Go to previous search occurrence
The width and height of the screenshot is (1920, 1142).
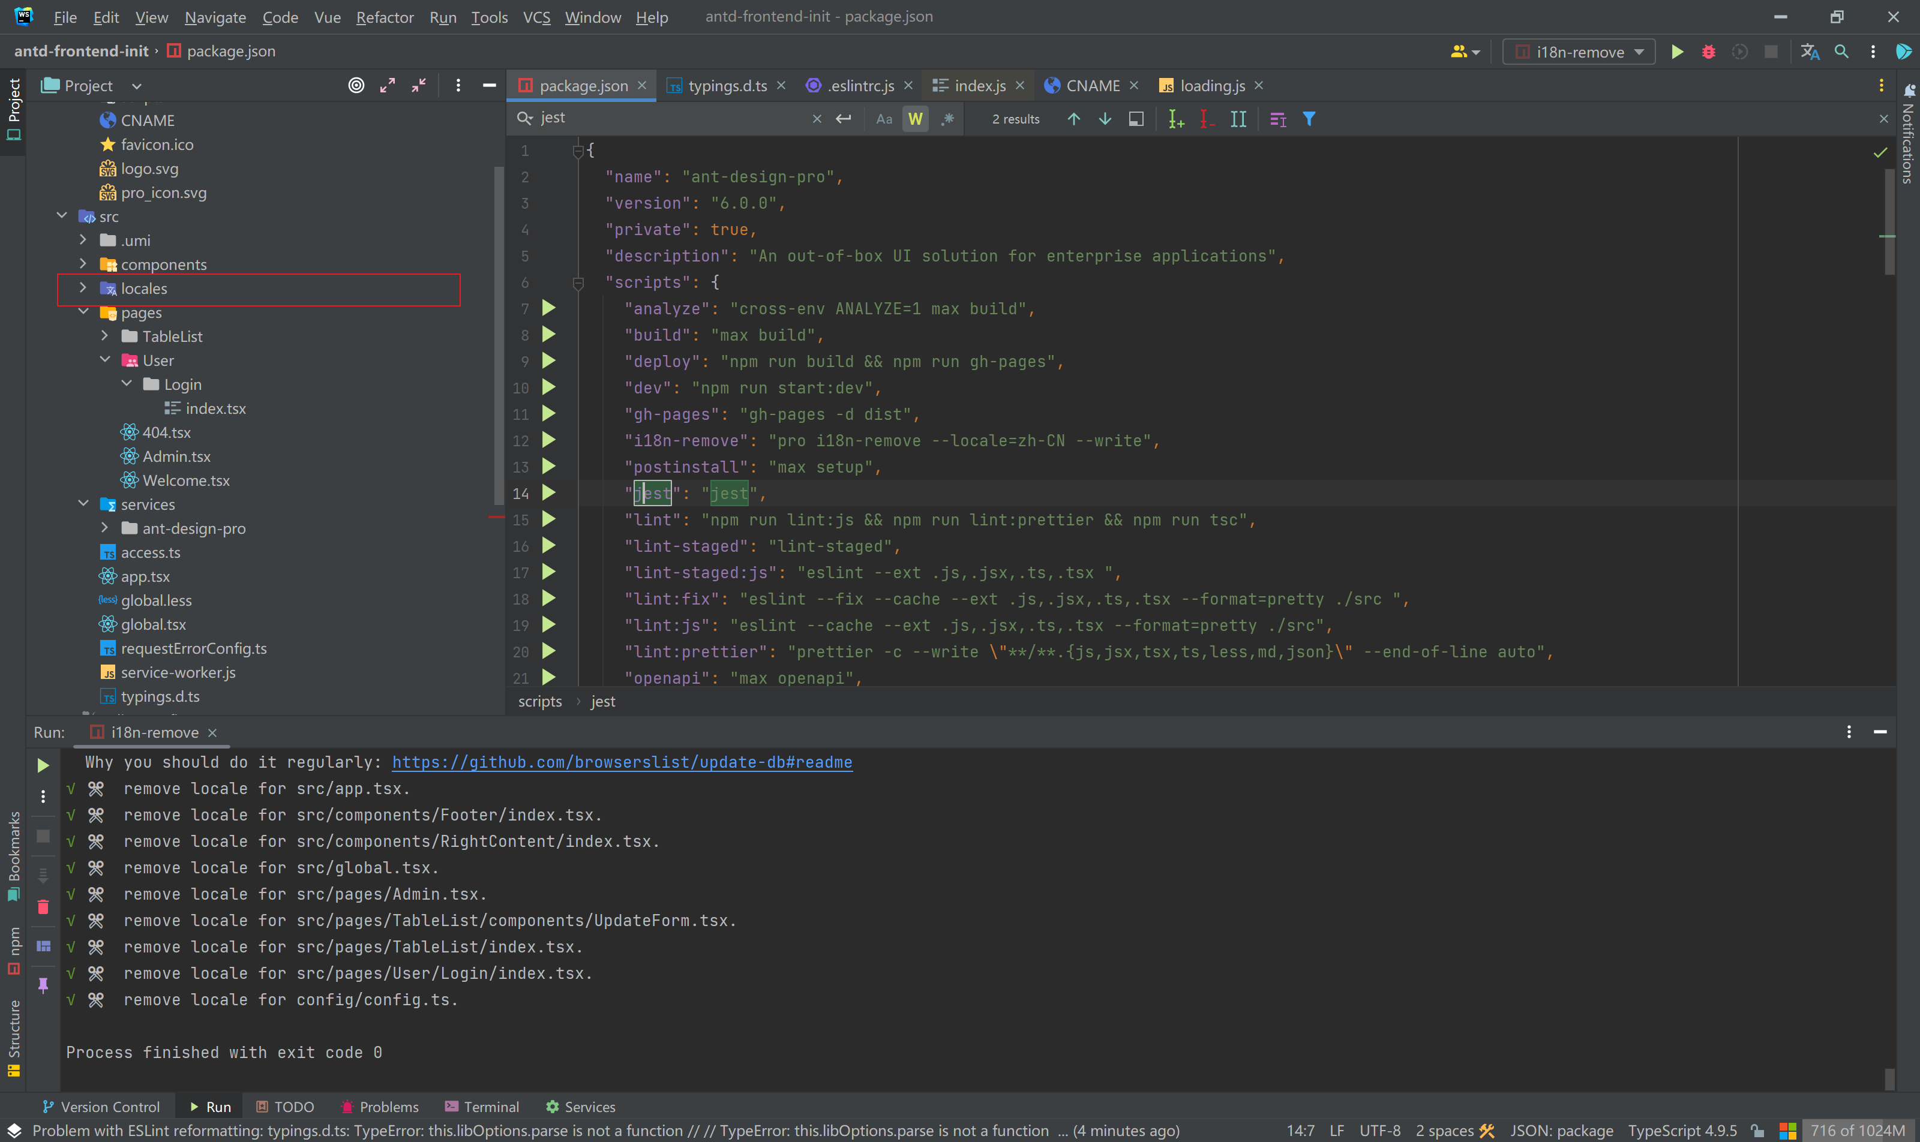(1073, 119)
